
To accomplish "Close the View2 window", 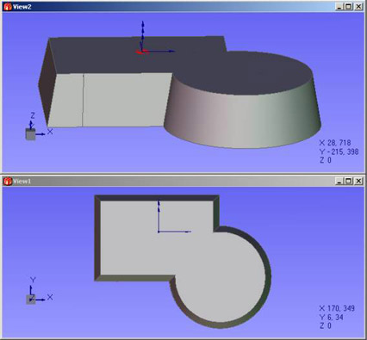I will [x=358, y=7].
